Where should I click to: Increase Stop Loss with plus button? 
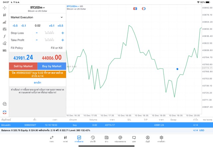[63, 33]
